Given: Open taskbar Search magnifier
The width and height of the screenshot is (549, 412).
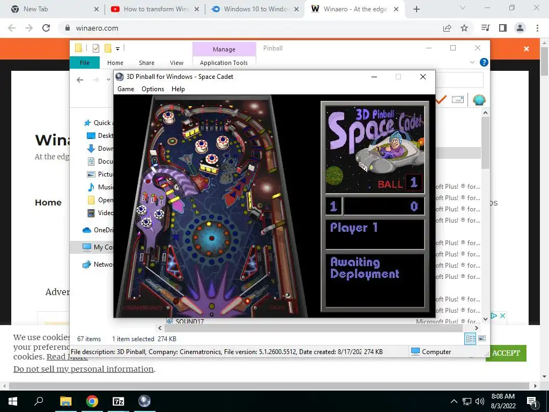Looking at the screenshot, I should pos(39,401).
